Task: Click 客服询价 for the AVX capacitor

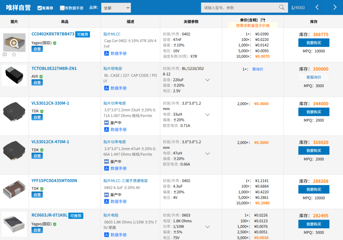Action: point(313,77)
